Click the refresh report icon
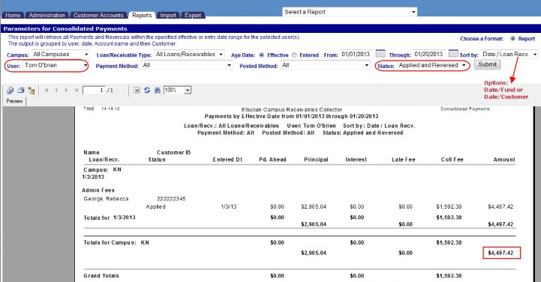The height and width of the screenshot is (282, 541). (x=147, y=90)
